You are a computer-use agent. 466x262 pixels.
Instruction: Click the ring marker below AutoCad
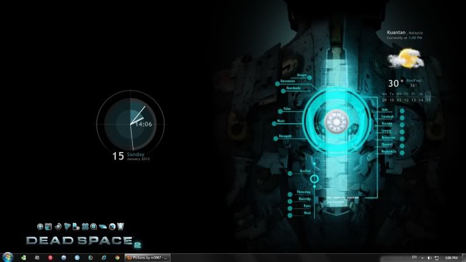coord(314,179)
